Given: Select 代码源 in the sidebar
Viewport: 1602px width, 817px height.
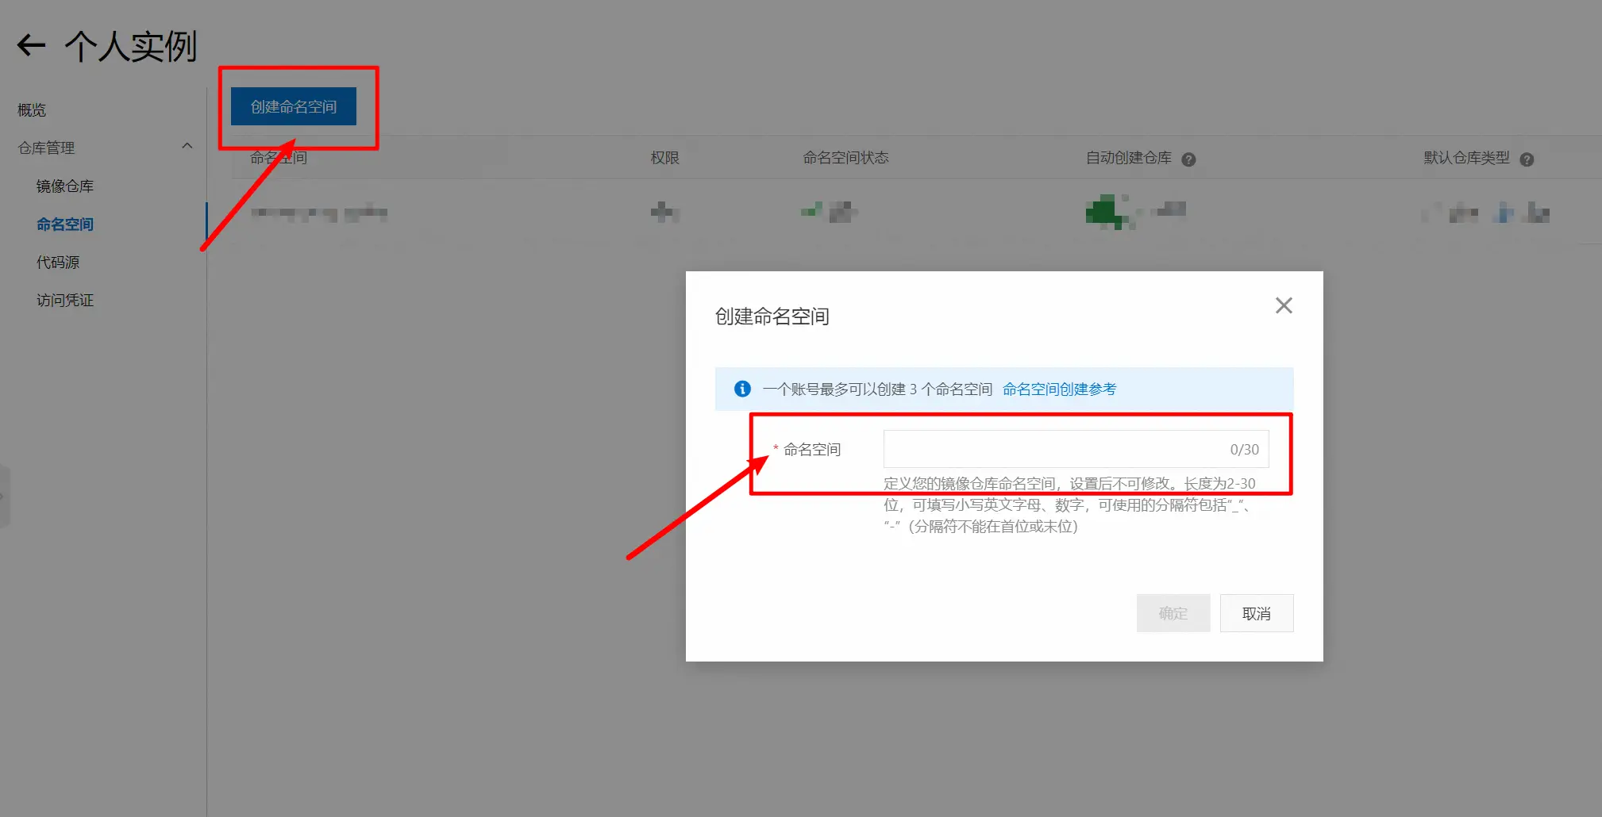Looking at the screenshot, I should 58,262.
